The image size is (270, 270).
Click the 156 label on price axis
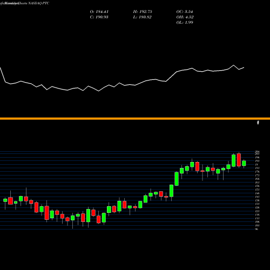pos(257,186)
